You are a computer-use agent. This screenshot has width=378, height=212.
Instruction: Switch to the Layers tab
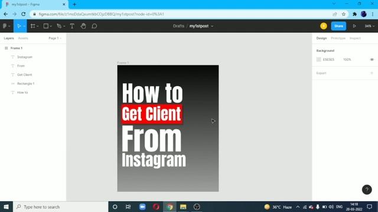[9, 38]
